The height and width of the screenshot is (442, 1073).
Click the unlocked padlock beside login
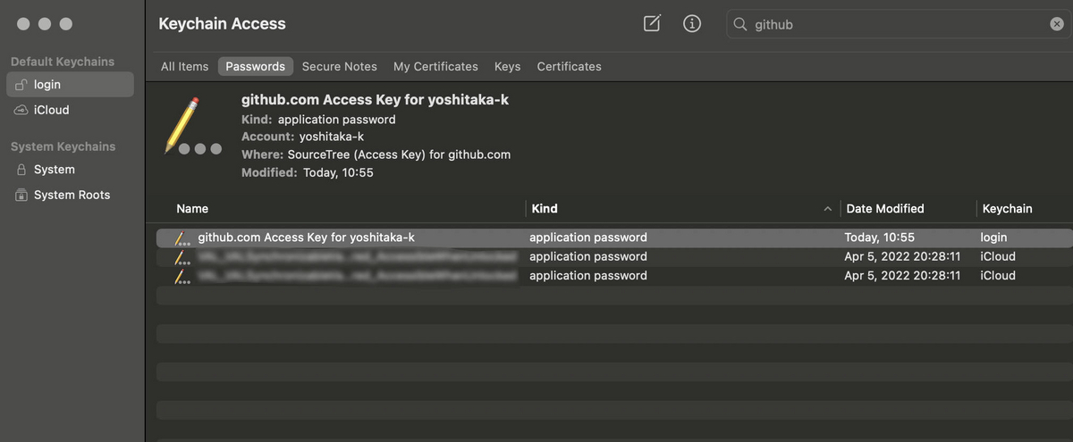[x=21, y=85]
